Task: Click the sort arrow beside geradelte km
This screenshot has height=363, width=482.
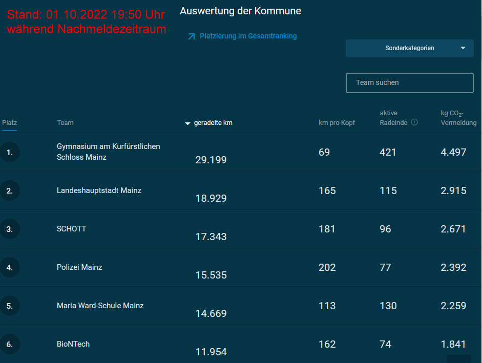Action: click(187, 123)
